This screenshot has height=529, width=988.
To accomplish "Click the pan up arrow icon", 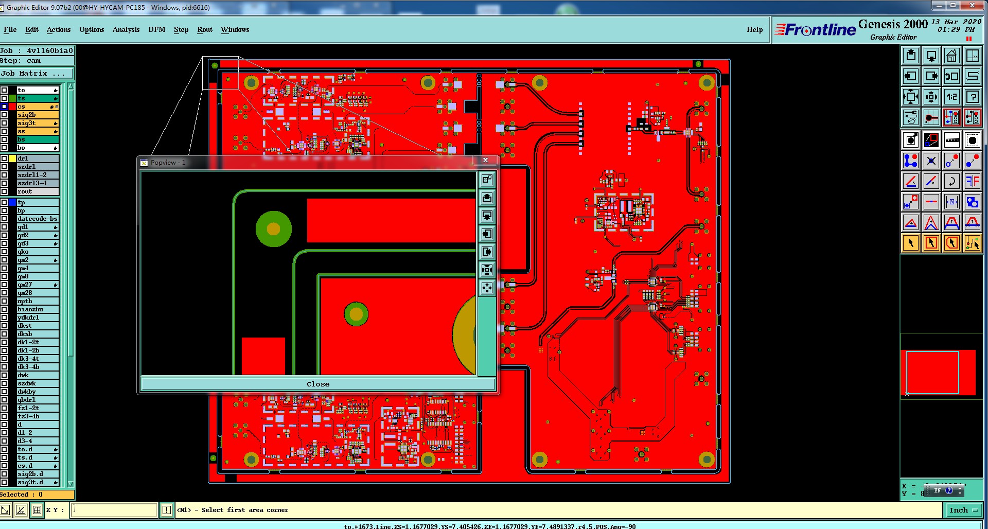I will [x=910, y=56].
